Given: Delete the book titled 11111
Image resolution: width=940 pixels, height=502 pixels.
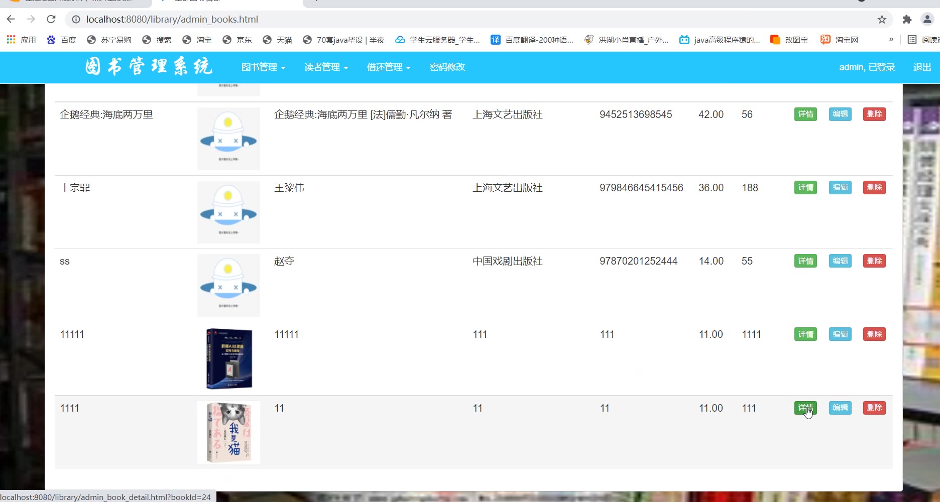Looking at the screenshot, I should pos(874,334).
